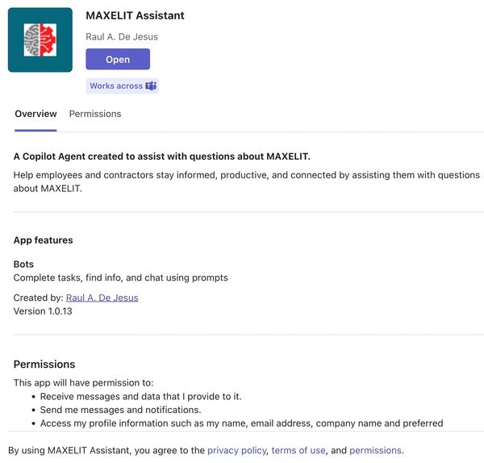The image size is (484, 463).
Task: Click the MAXELIT Assistant brain logo
Action: click(40, 40)
